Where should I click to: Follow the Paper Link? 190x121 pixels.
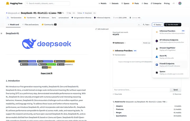pyautogui.click(x=46, y=73)
